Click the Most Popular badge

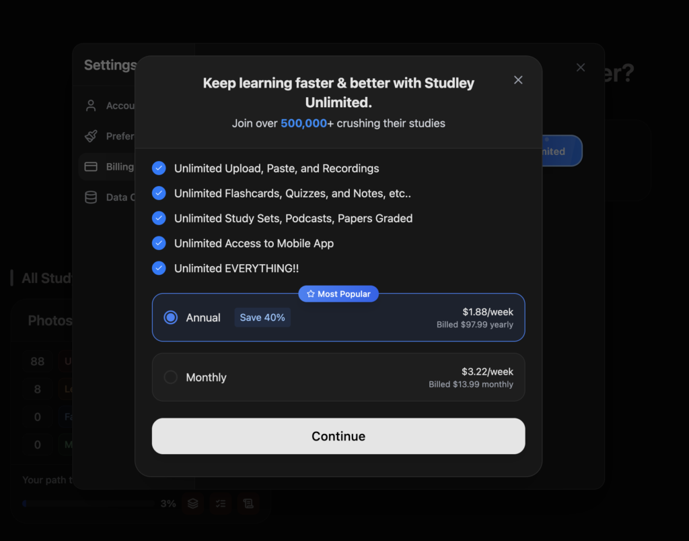pos(338,293)
